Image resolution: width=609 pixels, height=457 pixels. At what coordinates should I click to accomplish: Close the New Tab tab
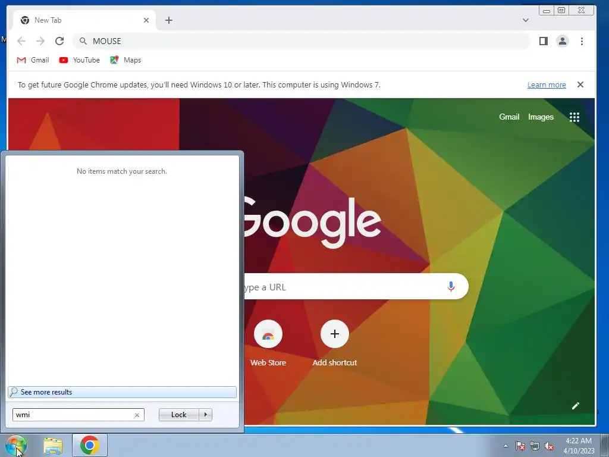tap(146, 20)
